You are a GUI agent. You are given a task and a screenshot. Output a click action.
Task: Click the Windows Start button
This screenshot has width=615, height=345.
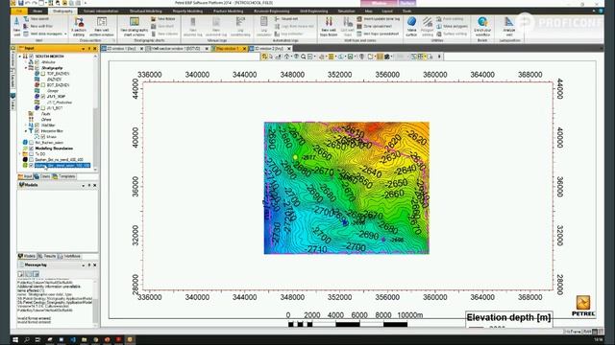click(15, 339)
